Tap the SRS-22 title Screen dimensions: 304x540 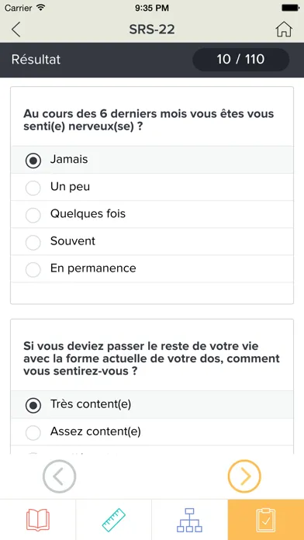pyautogui.click(x=152, y=29)
